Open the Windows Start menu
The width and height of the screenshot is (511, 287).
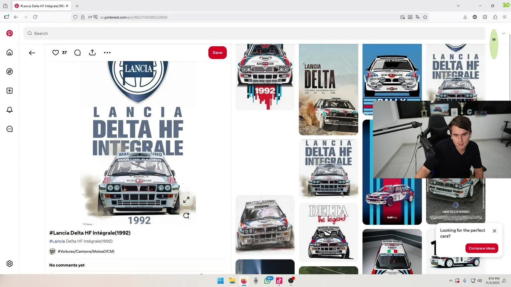(220, 281)
